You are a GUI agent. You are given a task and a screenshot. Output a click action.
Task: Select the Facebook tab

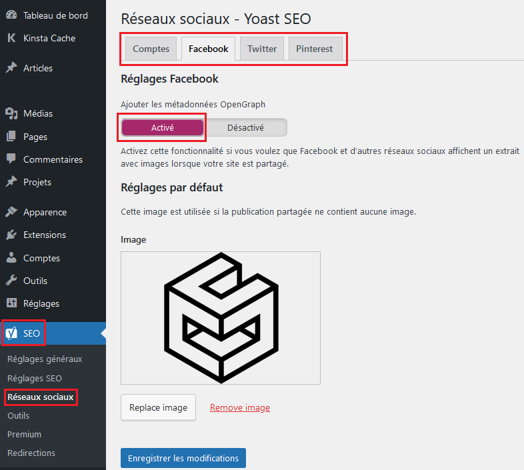click(209, 49)
